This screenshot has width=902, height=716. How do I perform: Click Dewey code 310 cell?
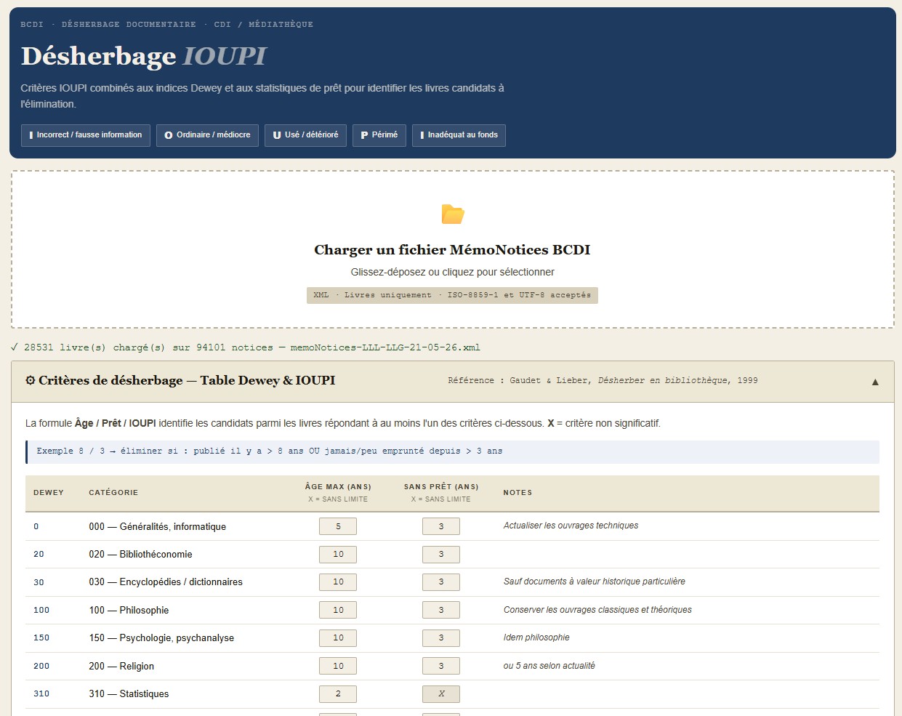[x=41, y=694]
